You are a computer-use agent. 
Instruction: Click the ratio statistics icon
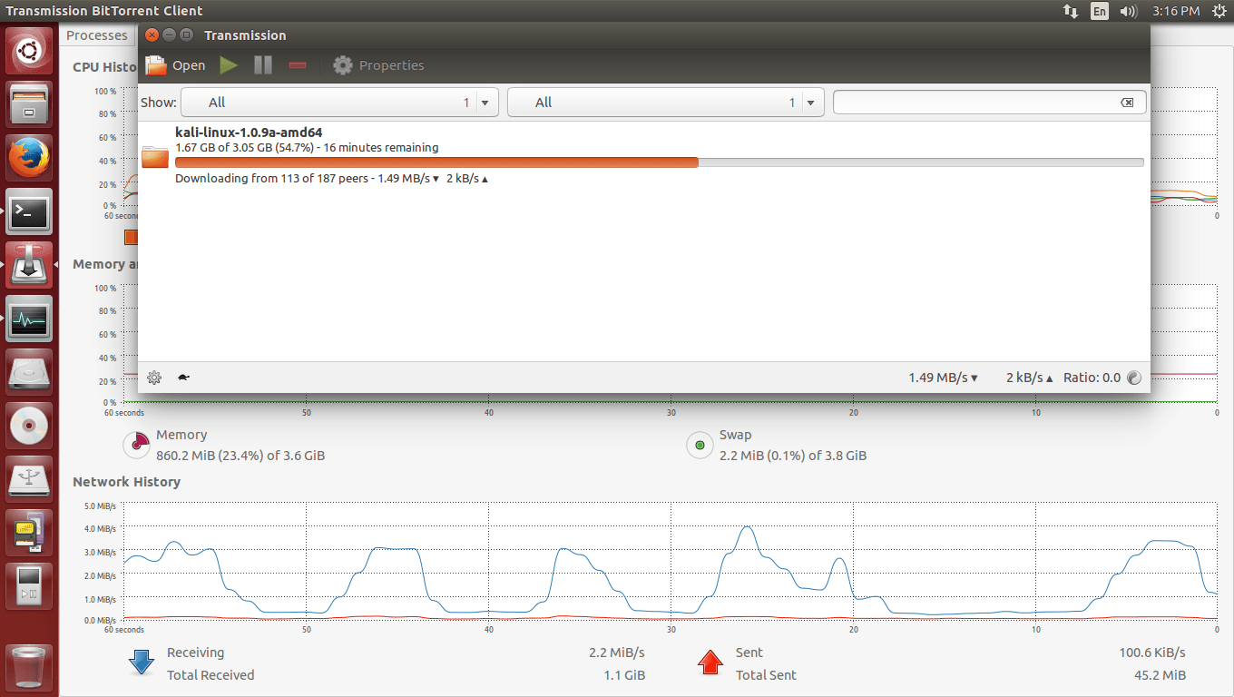[x=1134, y=378]
